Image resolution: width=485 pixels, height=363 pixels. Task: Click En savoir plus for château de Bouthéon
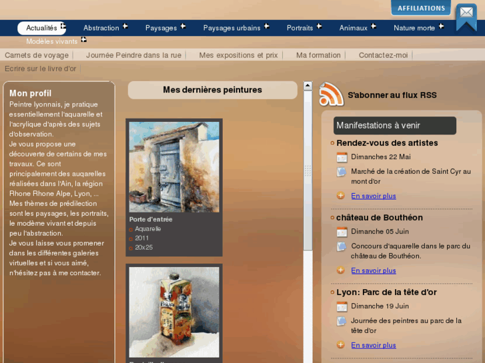coord(374,270)
